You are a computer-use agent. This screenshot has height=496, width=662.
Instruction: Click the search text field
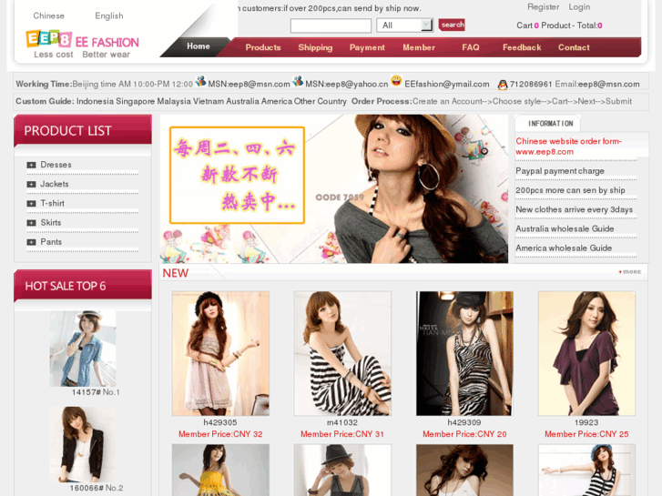click(331, 25)
